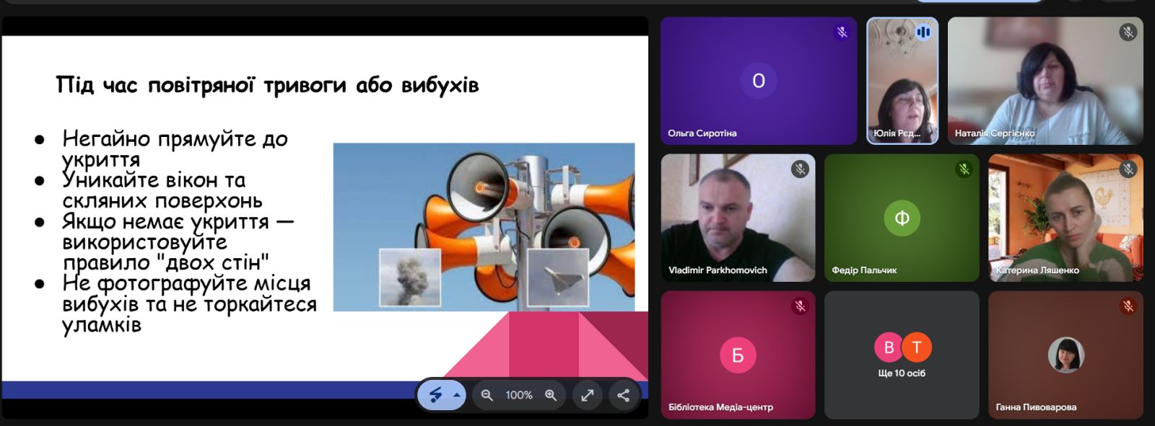Expand the annotation tool options arrow
This screenshot has height=426, width=1155.
456,395
